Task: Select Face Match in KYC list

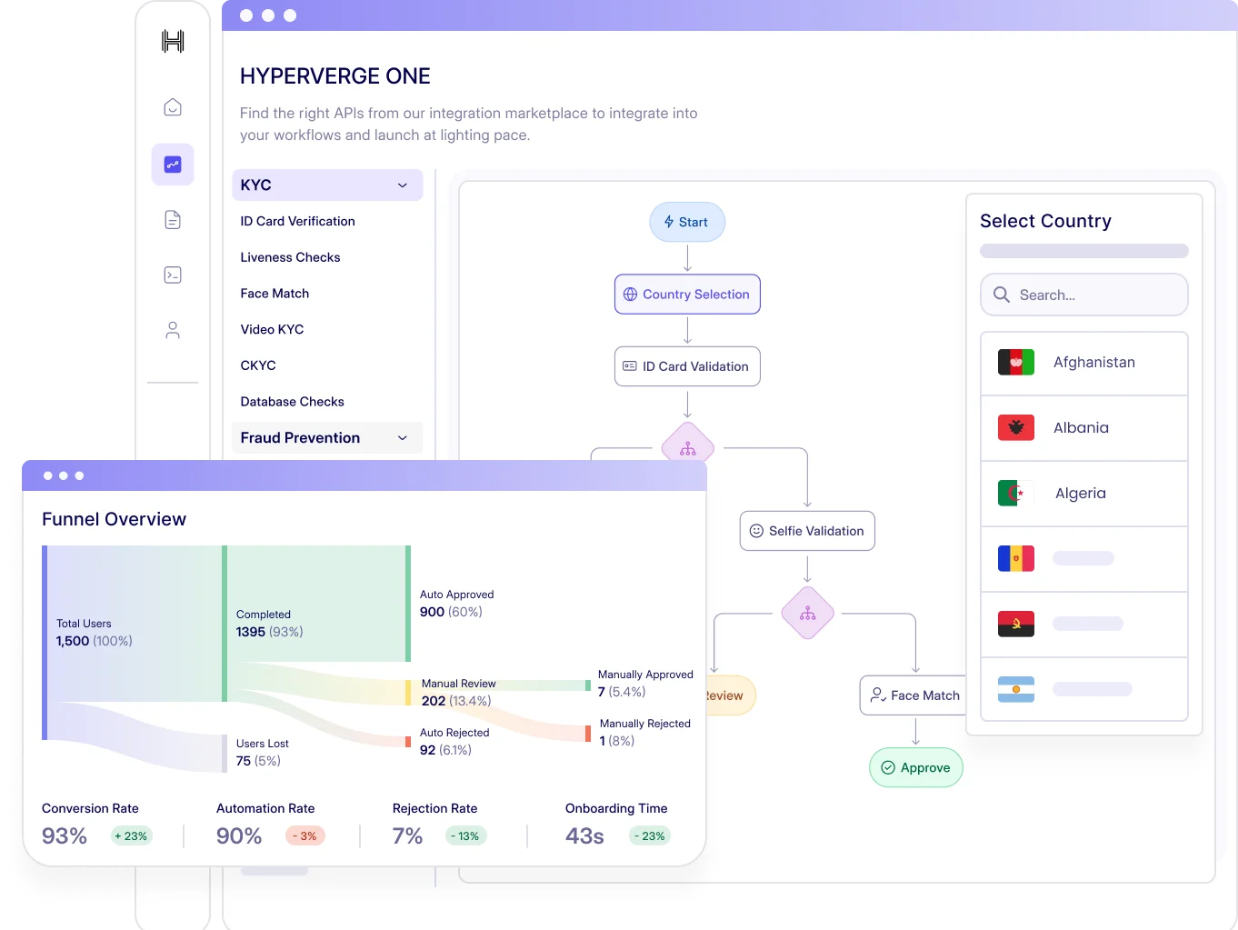Action: [275, 293]
